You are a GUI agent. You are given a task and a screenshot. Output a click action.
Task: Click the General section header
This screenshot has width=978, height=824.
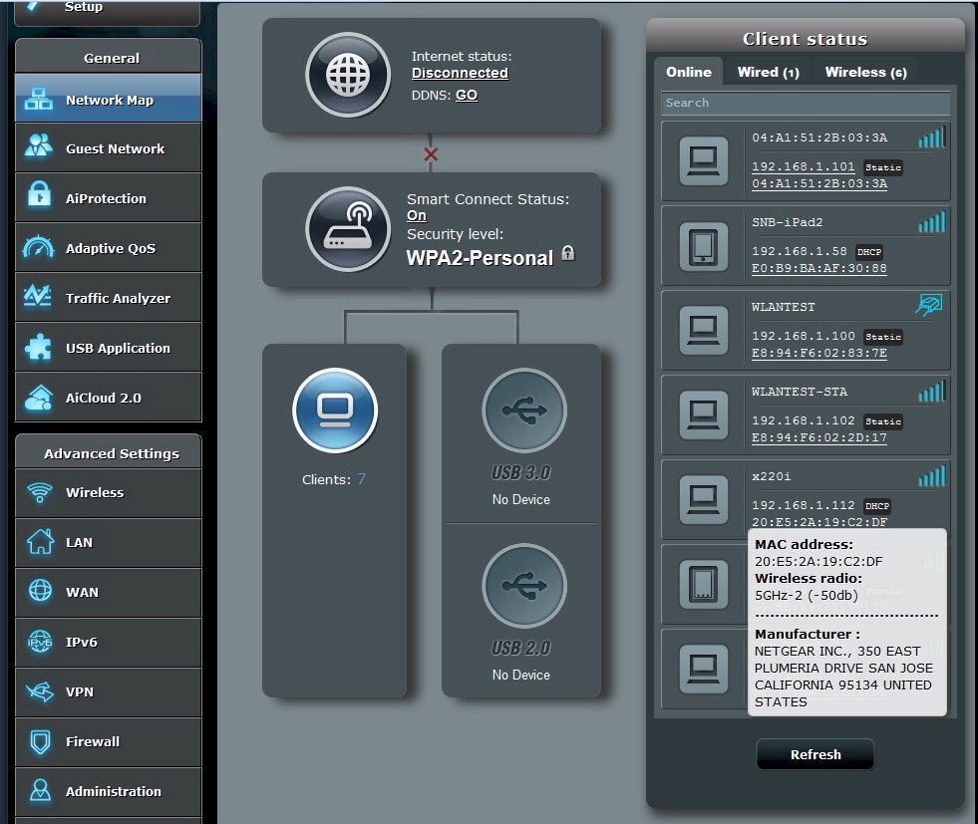pyautogui.click(x=108, y=57)
